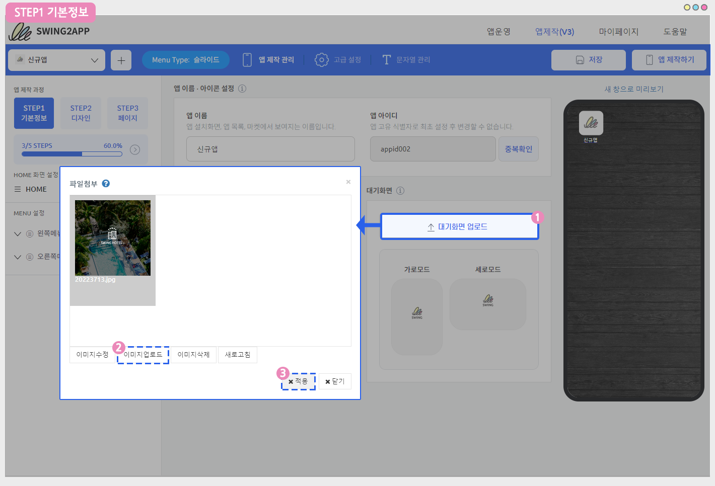The height and width of the screenshot is (486, 715).
Task: Click the 이미지업로드 button
Action: 143,355
